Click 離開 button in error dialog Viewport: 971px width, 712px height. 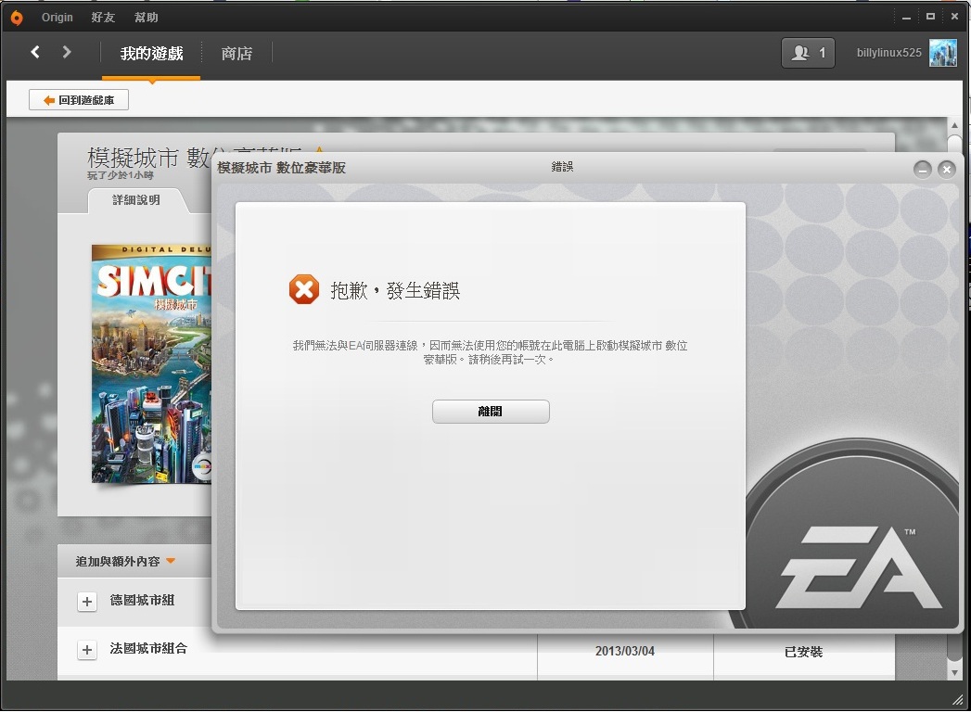coord(491,411)
